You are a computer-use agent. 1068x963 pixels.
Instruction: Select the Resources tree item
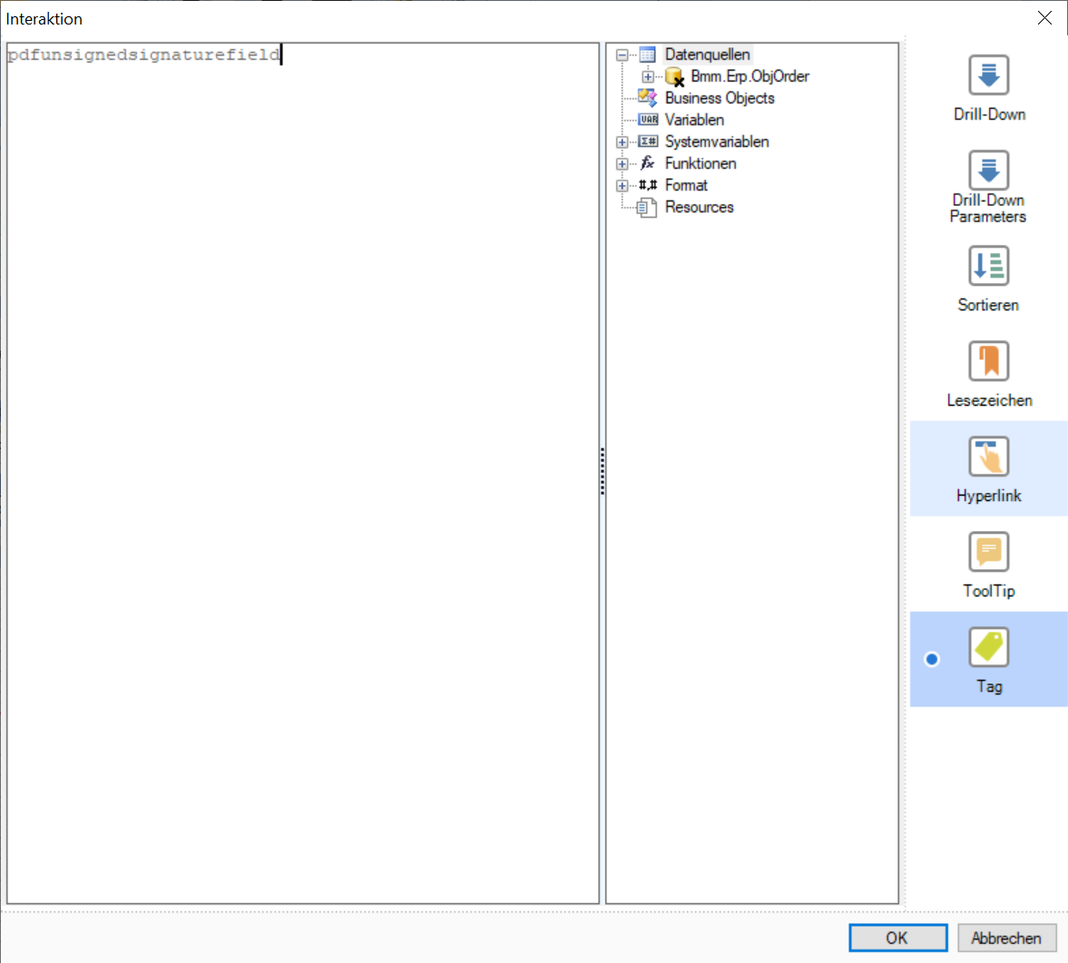699,207
